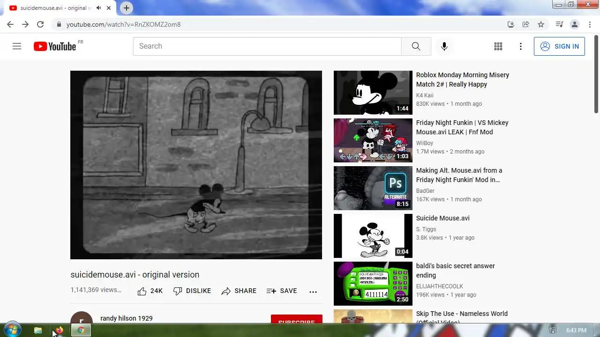The image size is (600, 337).
Task: Click channel name S. Tiggs
Action: pyautogui.click(x=426, y=229)
